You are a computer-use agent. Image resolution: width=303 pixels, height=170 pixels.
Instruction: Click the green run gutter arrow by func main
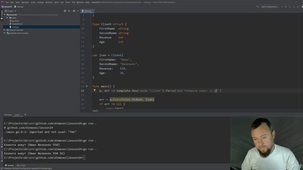pyautogui.click(x=87, y=86)
